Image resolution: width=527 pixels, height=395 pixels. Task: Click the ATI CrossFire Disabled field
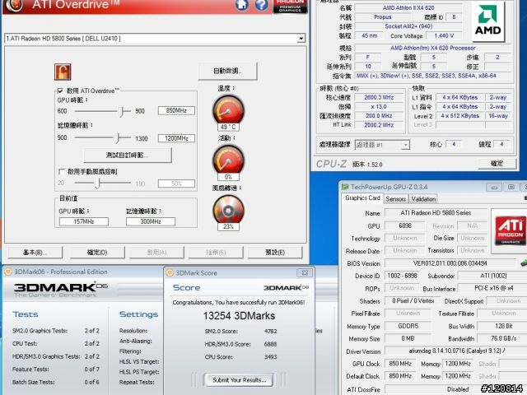tap(455, 389)
